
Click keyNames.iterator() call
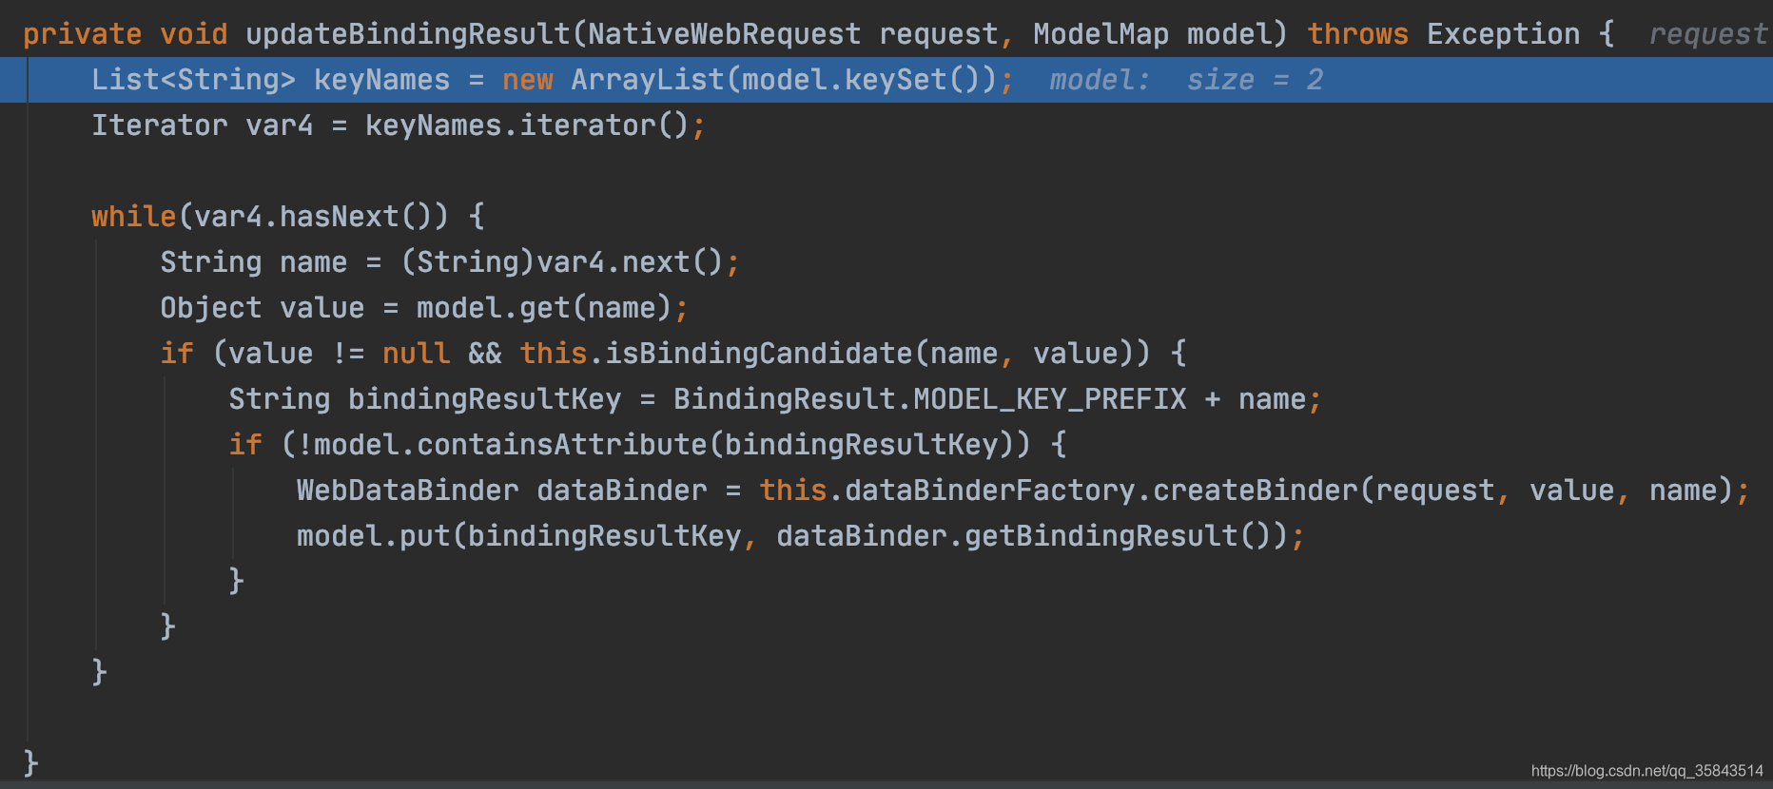(527, 125)
